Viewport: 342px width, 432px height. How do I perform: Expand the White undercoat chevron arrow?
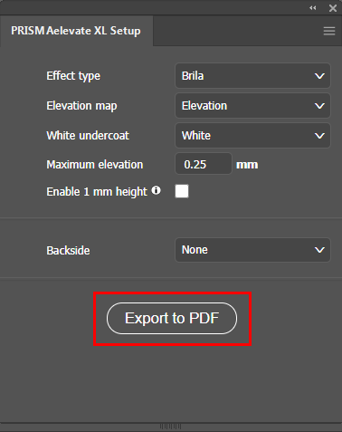(319, 136)
